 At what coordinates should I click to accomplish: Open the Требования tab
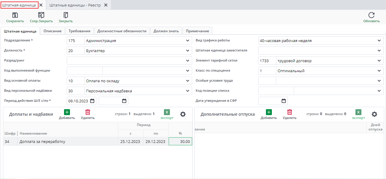click(x=79, y=31)
